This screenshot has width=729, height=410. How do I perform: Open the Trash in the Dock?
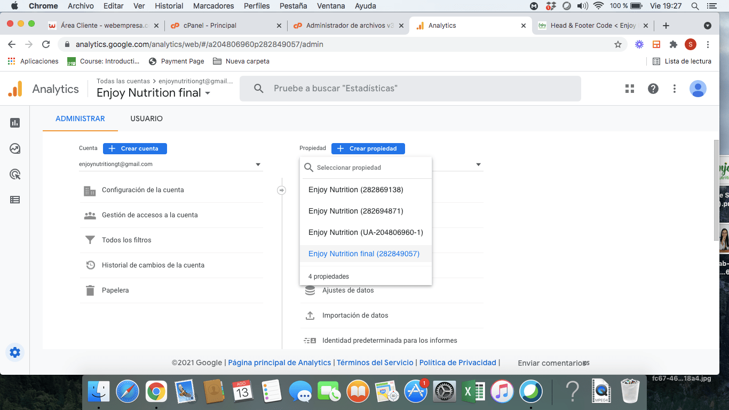coord(630,392)
